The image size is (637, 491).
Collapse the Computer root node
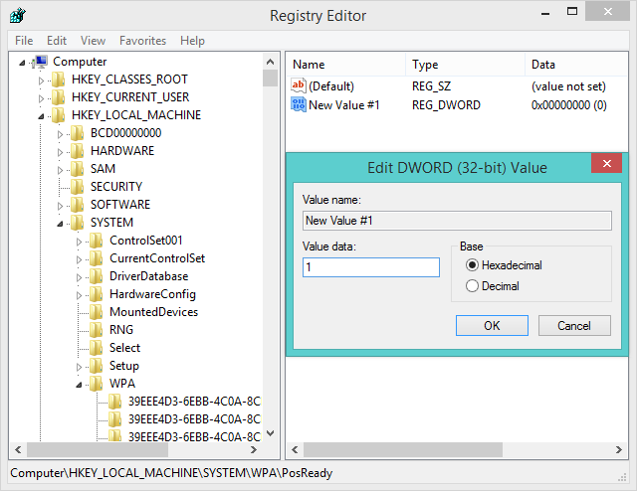click(22, 63)
